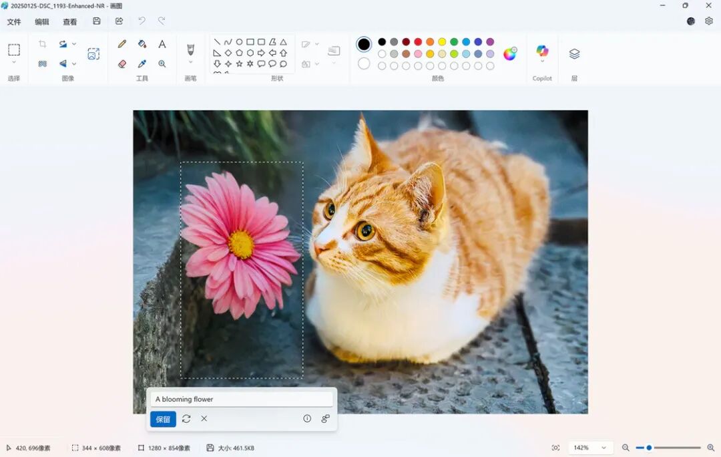This screenshot has width=721, height=457.
Task: Expand the brush types dropdown
Action: point(190,62)
